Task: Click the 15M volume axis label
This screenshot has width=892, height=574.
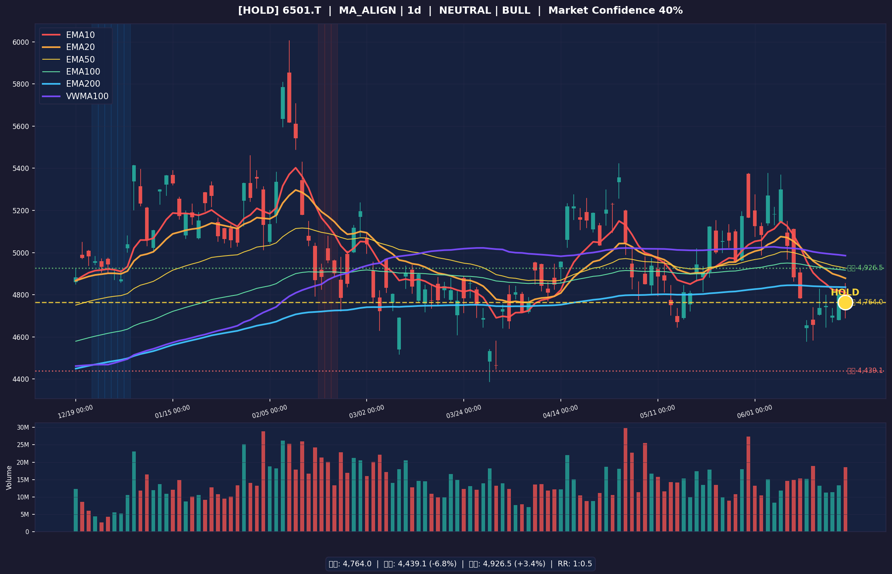Action: pos(24,480)
